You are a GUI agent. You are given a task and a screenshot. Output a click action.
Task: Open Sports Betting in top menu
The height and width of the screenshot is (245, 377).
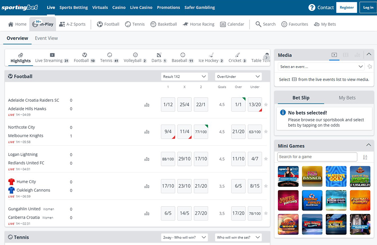(x=74, y=8)
